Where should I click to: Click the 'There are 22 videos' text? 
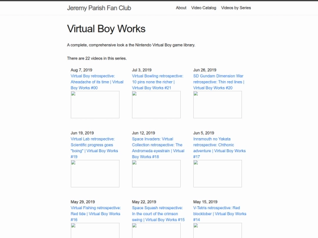(97, 58)
